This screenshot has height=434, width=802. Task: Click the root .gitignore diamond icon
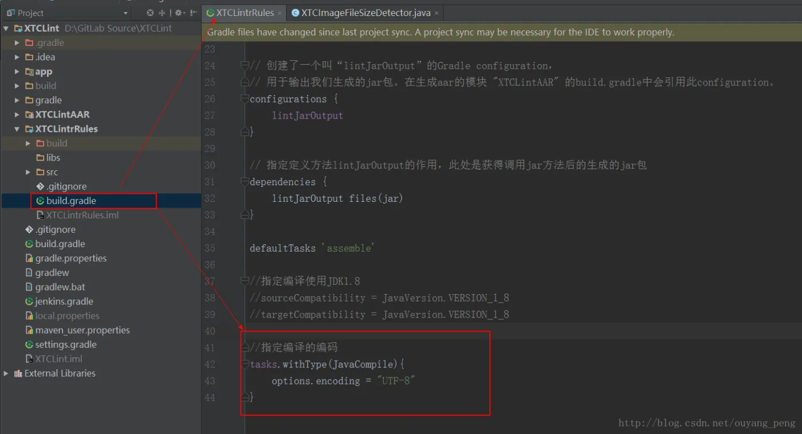click(29, 229)
